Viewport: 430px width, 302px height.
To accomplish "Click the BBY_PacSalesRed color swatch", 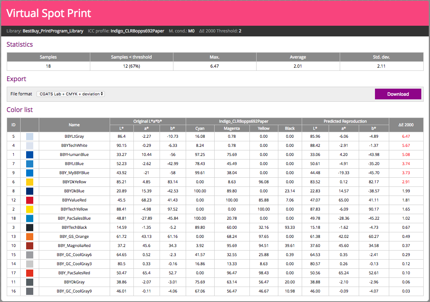I will point(30,273).
